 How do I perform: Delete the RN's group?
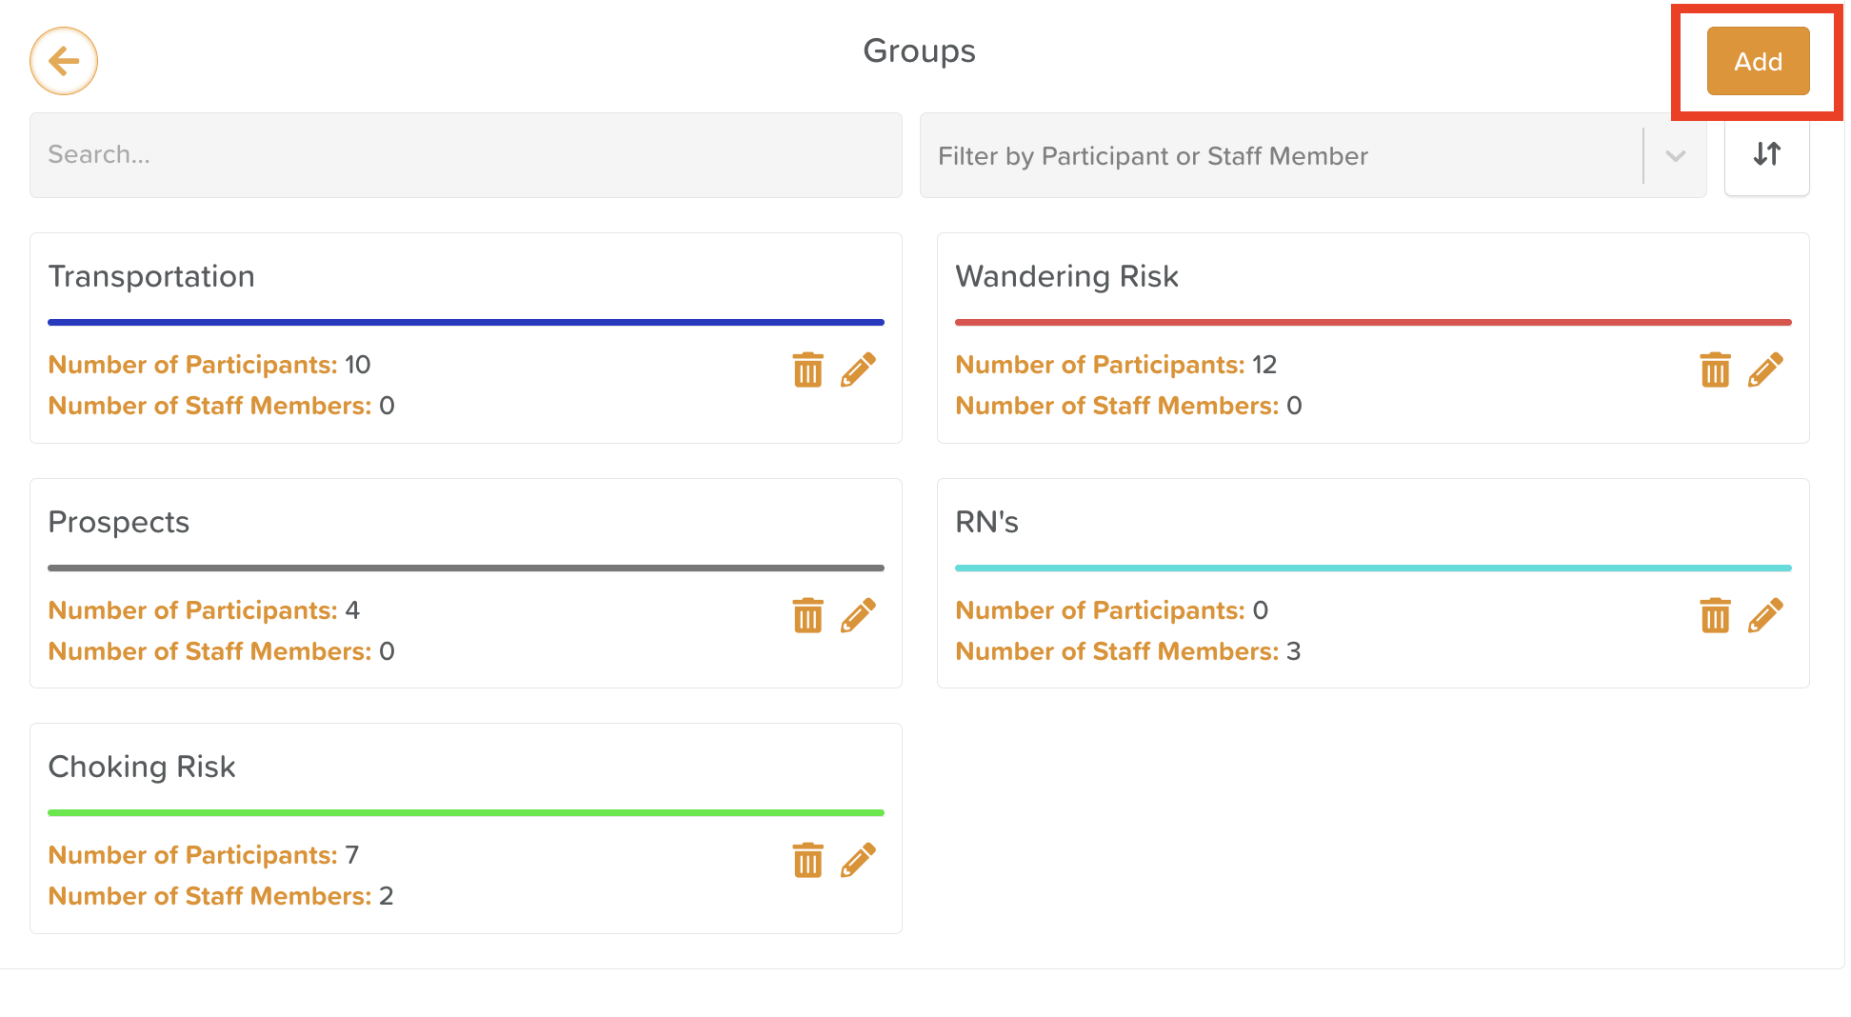pyautogui.click(x=1715, y=615)
